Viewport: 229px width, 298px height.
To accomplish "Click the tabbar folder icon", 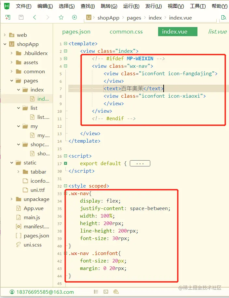I will point(25,172).
